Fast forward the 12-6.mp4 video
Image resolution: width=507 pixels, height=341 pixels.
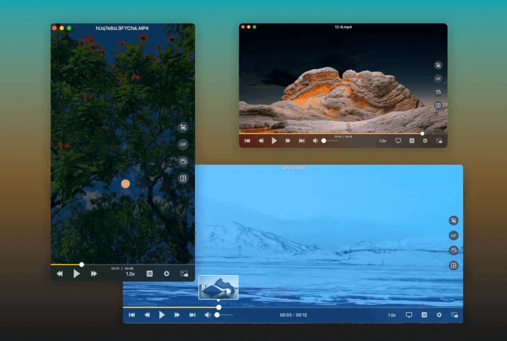[288, 141]
